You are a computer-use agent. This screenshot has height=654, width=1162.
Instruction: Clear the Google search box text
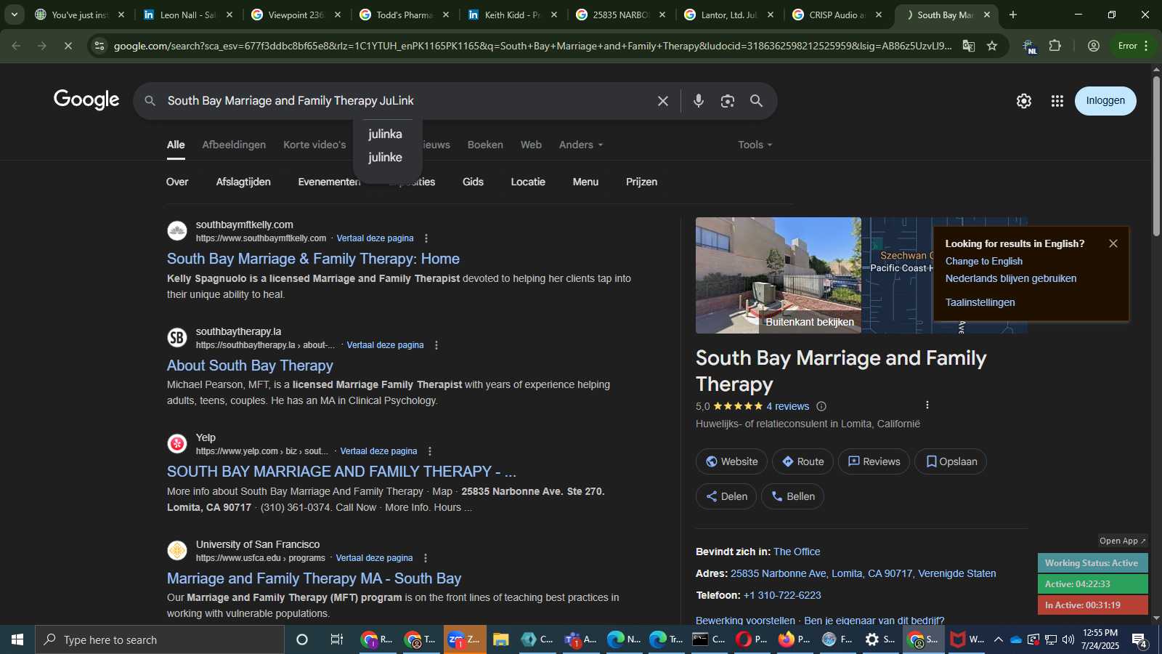pyautogui.click(x=662, y=101)
